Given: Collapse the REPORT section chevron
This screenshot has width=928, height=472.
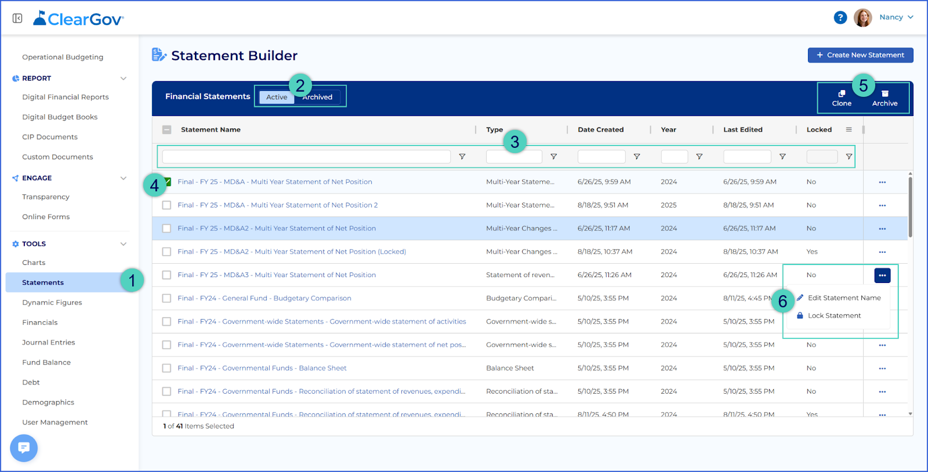Looking at the screenshot, I should click(123, 78).
